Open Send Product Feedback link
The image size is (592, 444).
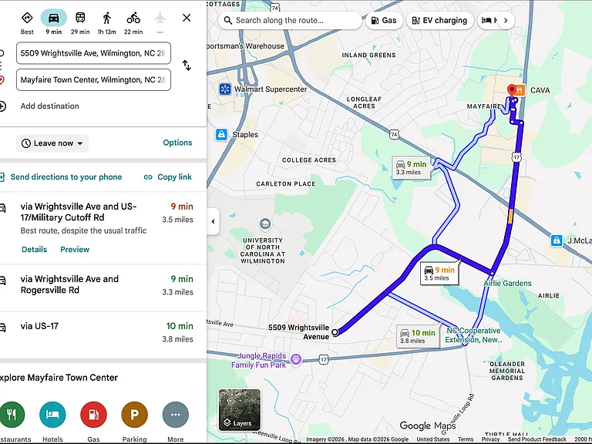tap(536, 439)
